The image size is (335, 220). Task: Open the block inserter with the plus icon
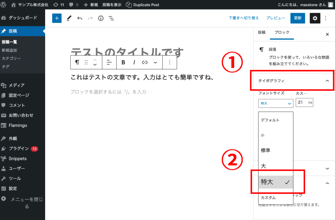[x=56, y=18]
